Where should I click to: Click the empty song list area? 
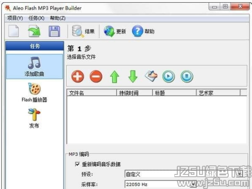click(157, 120)
